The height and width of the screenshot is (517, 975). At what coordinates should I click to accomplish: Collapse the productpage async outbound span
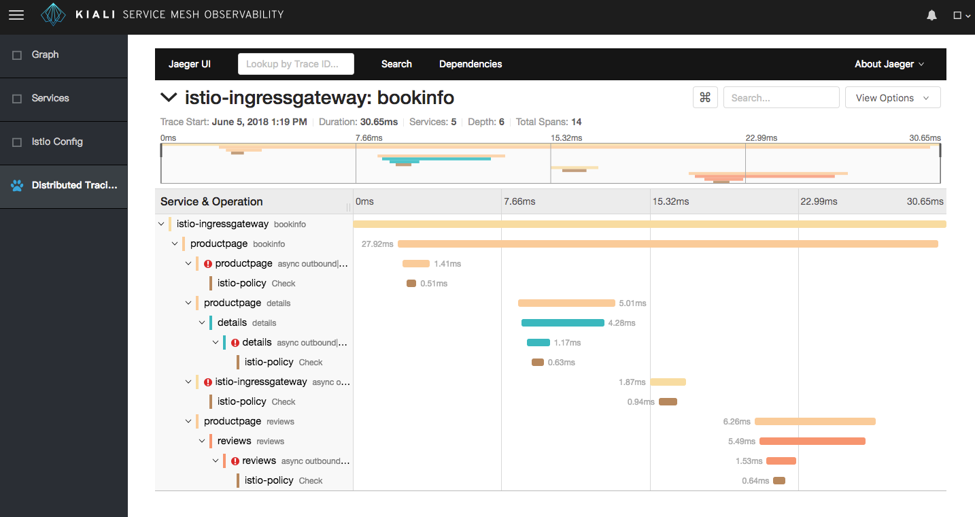point(188,263)
